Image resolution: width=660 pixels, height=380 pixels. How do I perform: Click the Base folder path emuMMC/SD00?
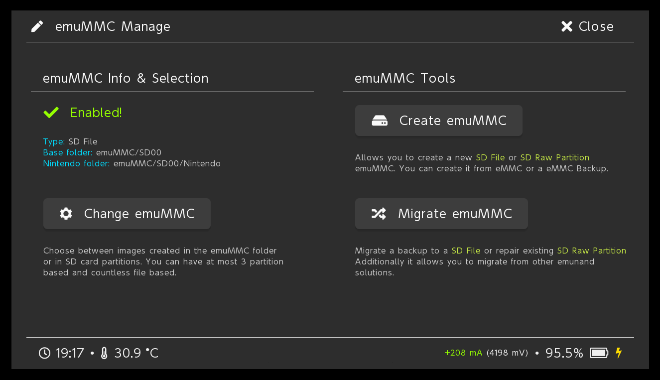point(129,152)
